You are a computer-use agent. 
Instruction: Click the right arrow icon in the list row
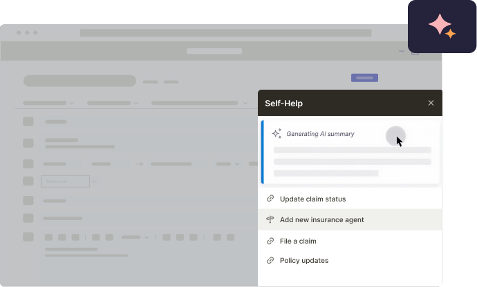(x=139, y=164)
